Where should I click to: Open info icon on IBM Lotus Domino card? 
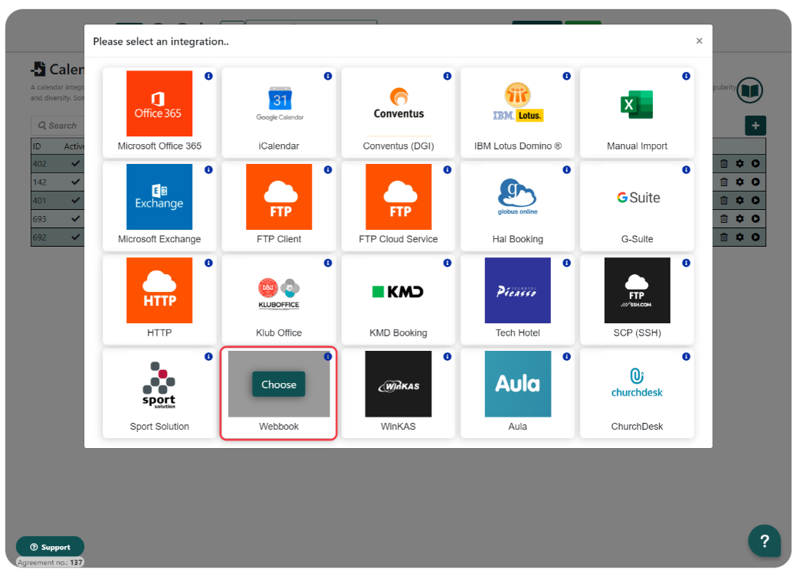(x=566, y=76)
